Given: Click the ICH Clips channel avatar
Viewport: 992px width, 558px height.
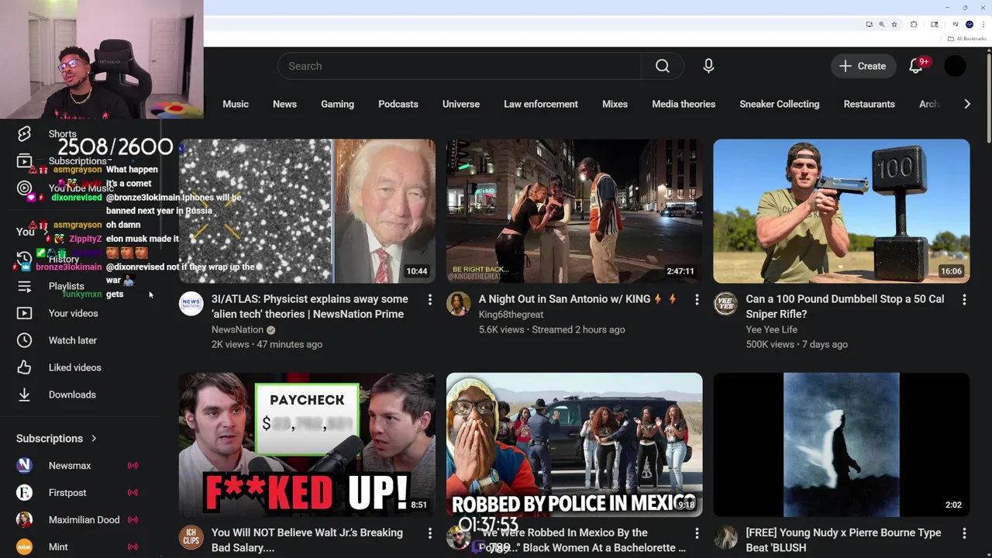Looking at the screenshot, I should [191, 537].
